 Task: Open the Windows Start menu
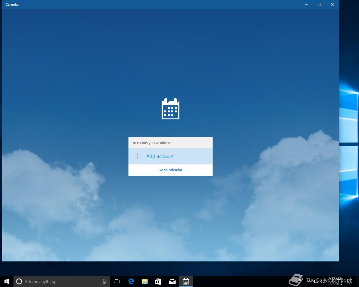(x=7, y=281)
